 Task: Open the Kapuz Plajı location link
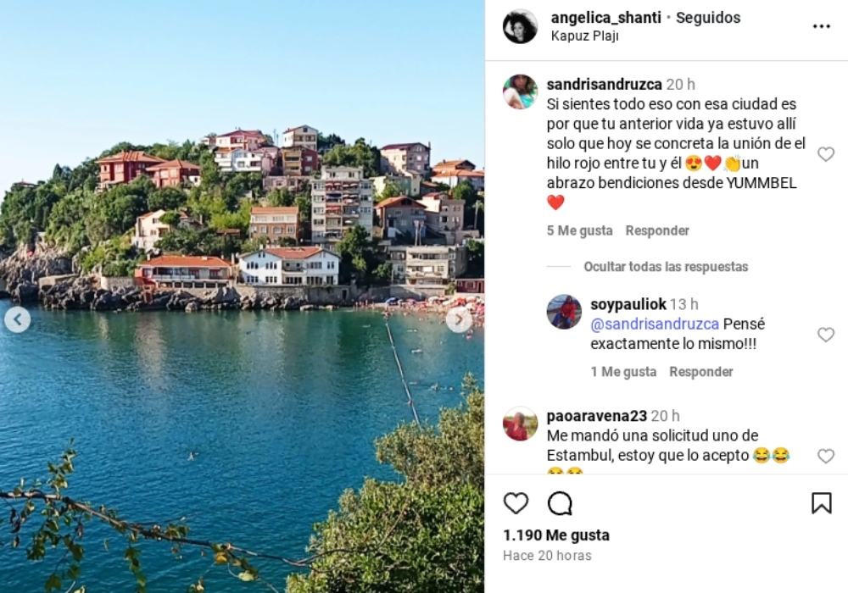[584, 36]
